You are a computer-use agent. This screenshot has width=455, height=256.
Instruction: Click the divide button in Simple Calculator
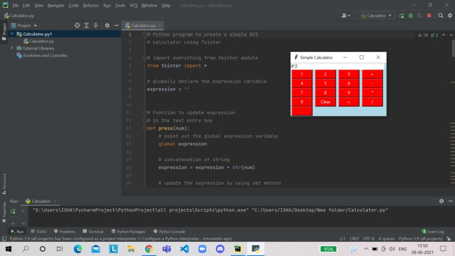pos(373,102)
